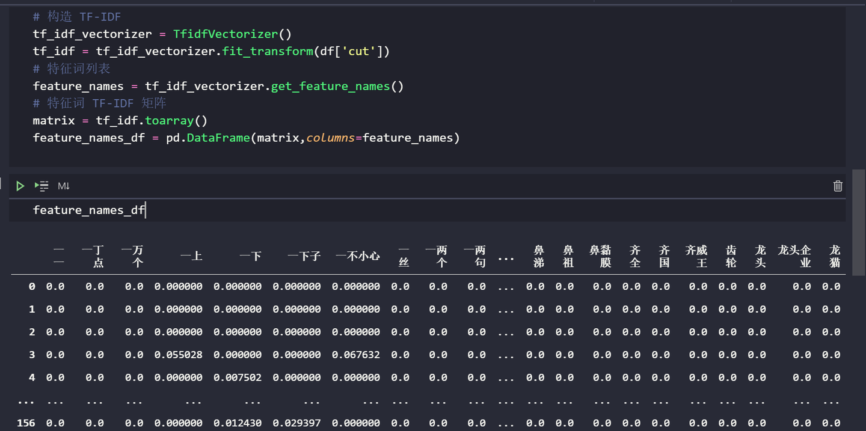The image size is (866, 431).
Task: Click the comment '# 特征词列表'
Action: [72, 69]
